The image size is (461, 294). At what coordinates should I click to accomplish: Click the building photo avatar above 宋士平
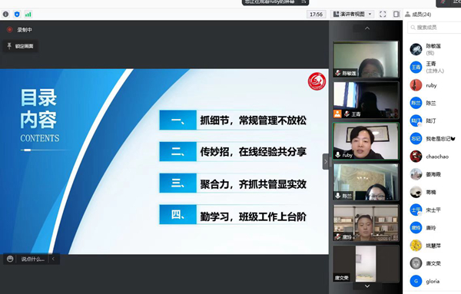pos(416,174)
